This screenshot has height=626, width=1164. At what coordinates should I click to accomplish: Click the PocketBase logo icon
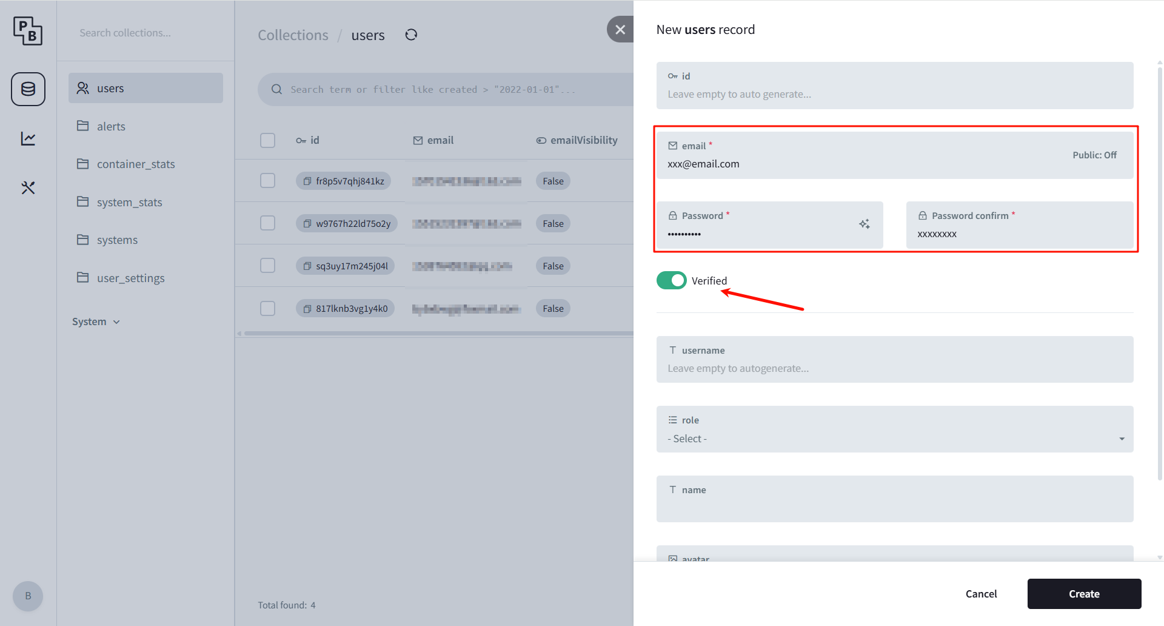click(28, 30)
